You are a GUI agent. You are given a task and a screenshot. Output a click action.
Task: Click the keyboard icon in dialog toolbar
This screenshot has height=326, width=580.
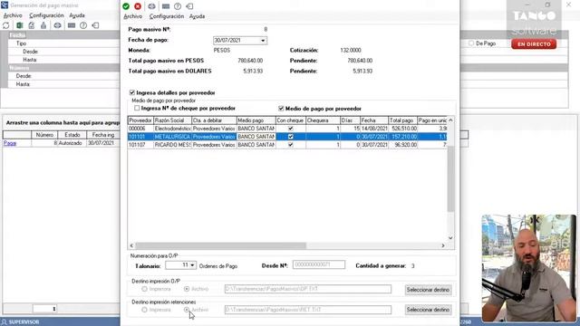coord(166,6)
